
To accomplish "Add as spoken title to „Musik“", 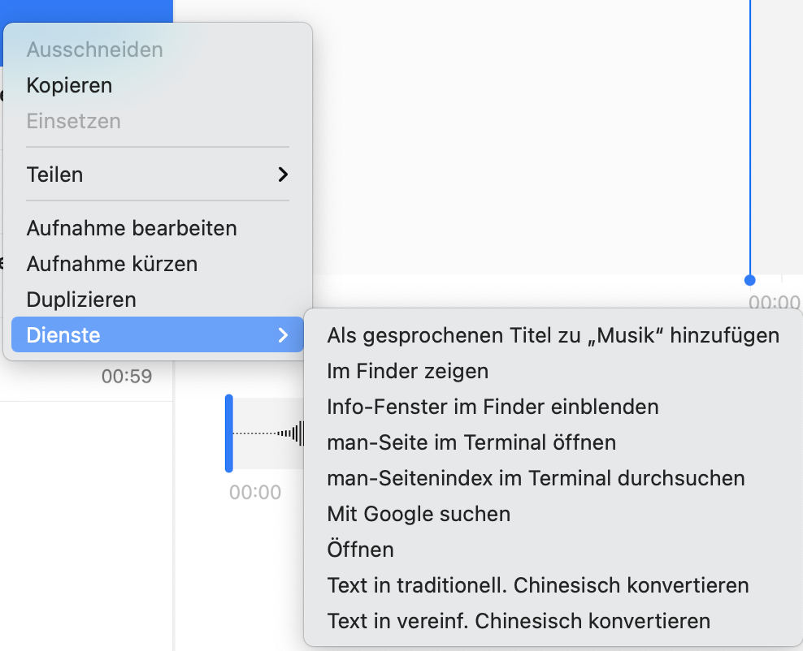I will pos(553,335).
